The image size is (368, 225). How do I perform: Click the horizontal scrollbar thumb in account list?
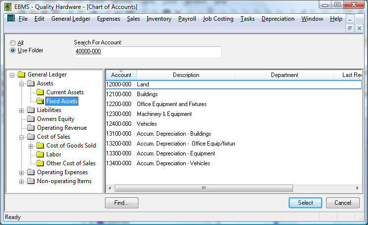tap(203, 188)
